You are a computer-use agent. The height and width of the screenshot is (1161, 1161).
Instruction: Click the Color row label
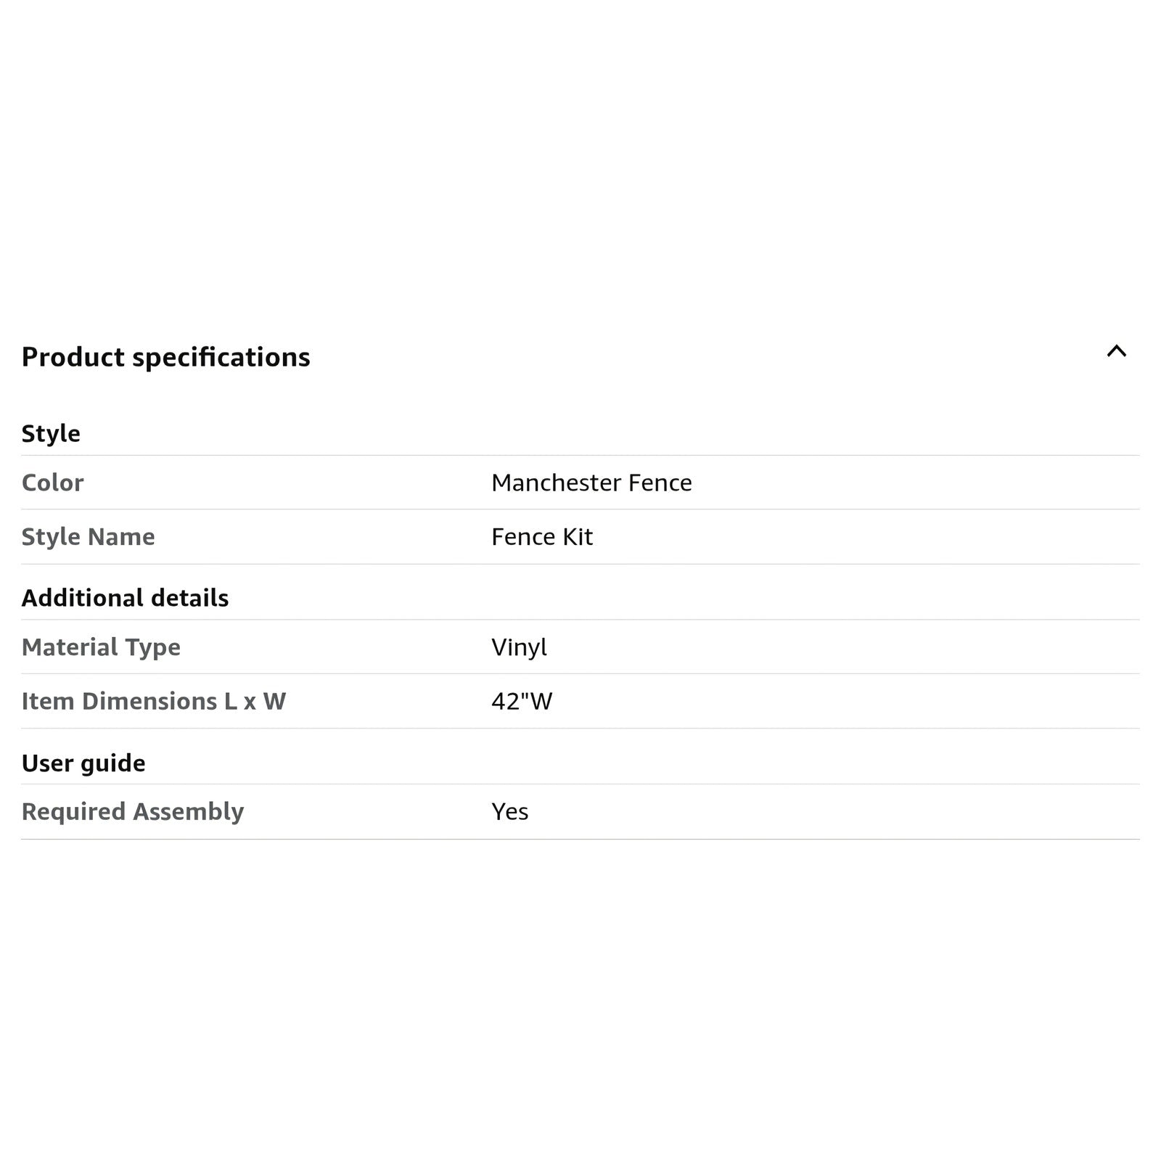52,483
